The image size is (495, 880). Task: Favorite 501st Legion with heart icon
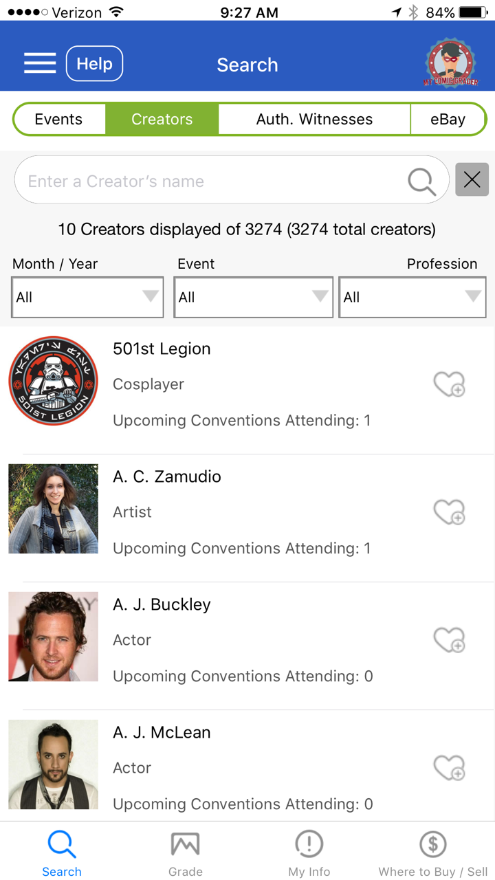(x=449, y=384)
